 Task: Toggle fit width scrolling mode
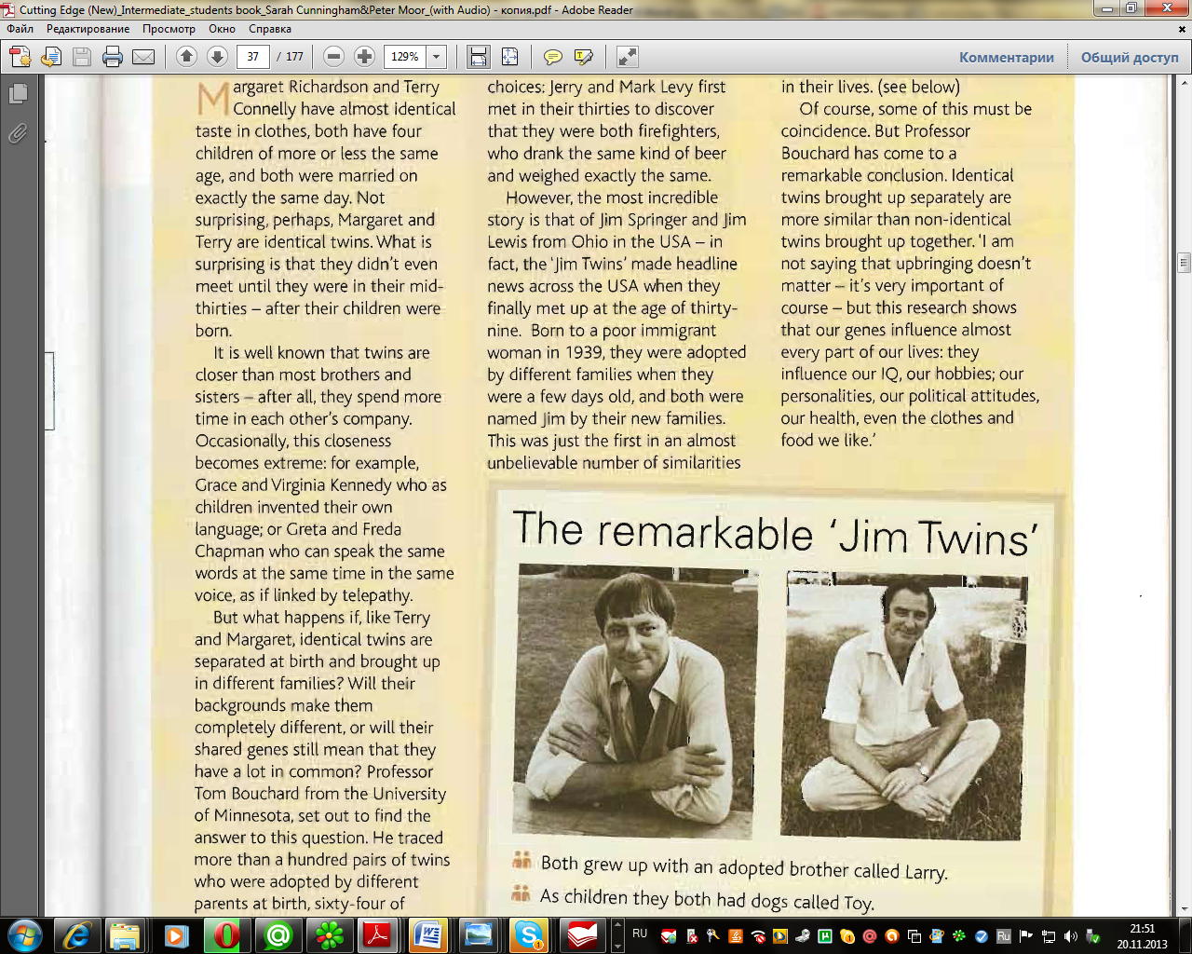479,57
